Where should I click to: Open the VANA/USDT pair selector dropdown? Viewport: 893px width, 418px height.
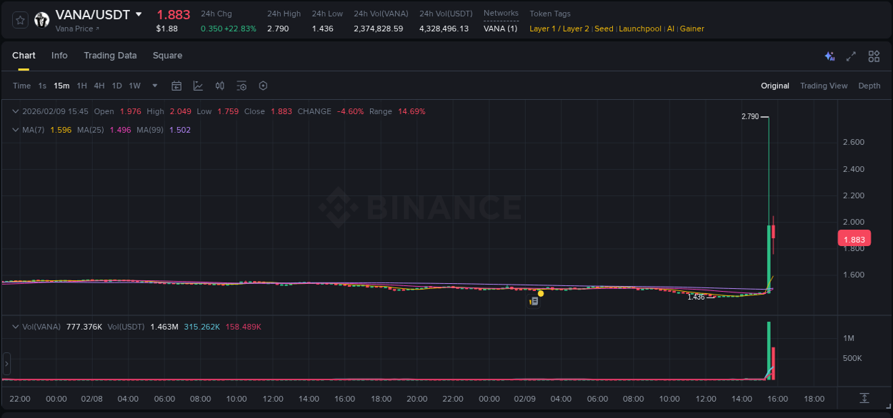(x=136, y=14)
